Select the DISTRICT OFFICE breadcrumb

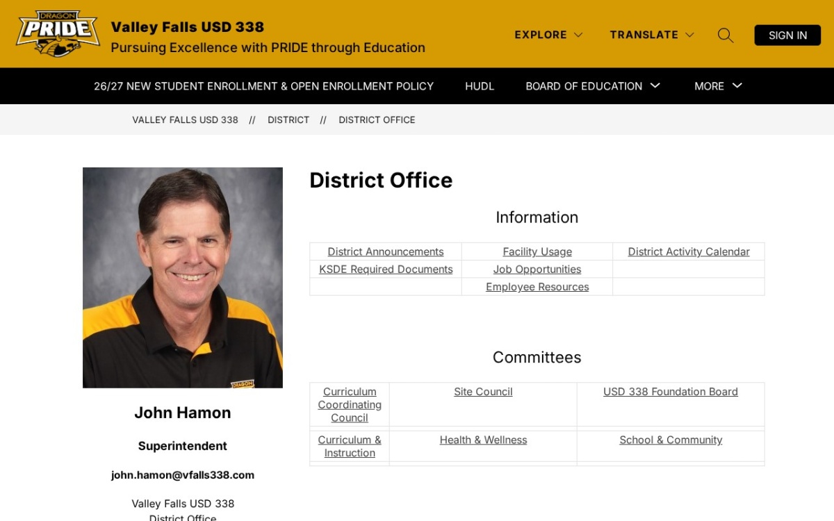[x=377, y=120]
